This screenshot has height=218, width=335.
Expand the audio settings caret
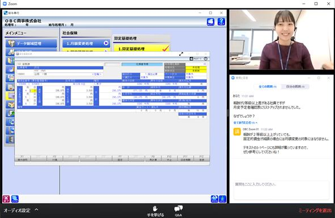[x=36, y=209]
